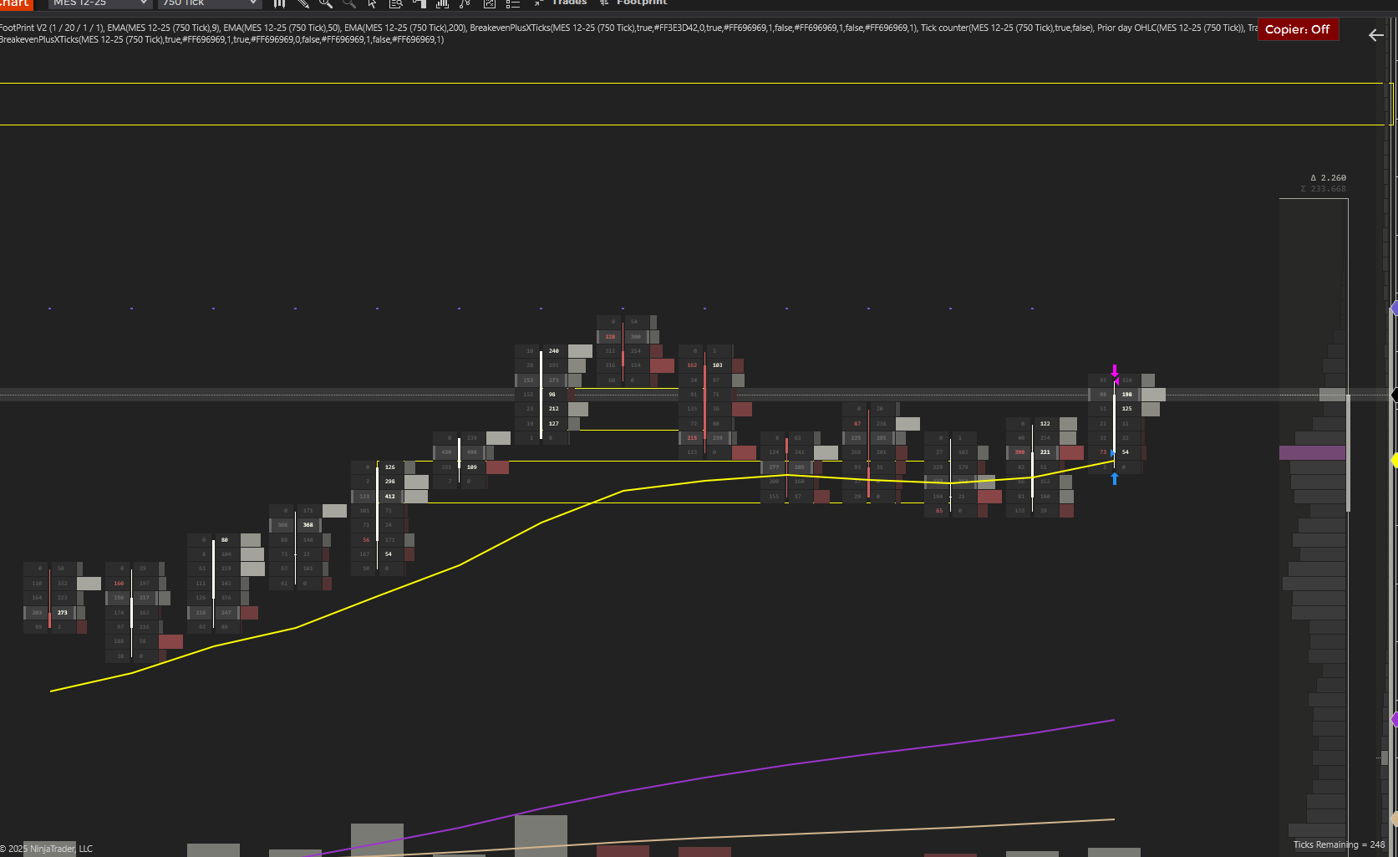
Task: Click the delta value Δ 2.260
Action: click(x=1328, y=178)
